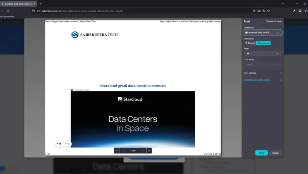Click the external link icon beside system dialog
This screenshot has width=308, height=174.
281,80
